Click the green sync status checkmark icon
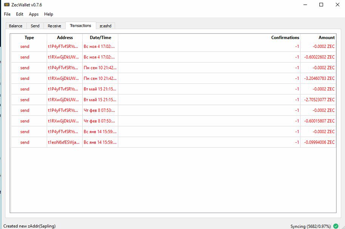 click(x=336, y=226)
